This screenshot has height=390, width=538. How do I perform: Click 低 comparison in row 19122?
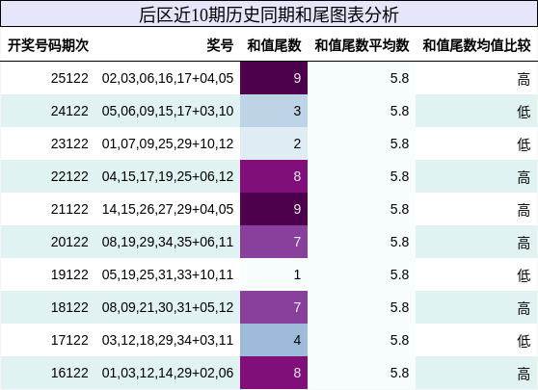tap(524, 275)
